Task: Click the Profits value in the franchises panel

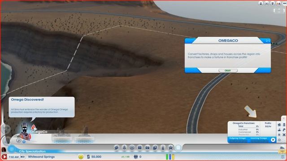Action: (268, 126)
